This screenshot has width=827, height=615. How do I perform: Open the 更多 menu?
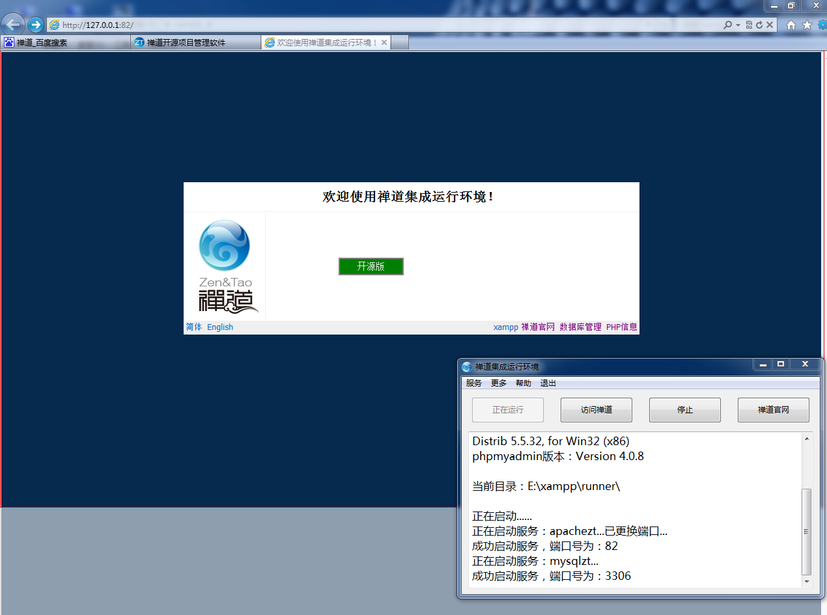(499, 383)
